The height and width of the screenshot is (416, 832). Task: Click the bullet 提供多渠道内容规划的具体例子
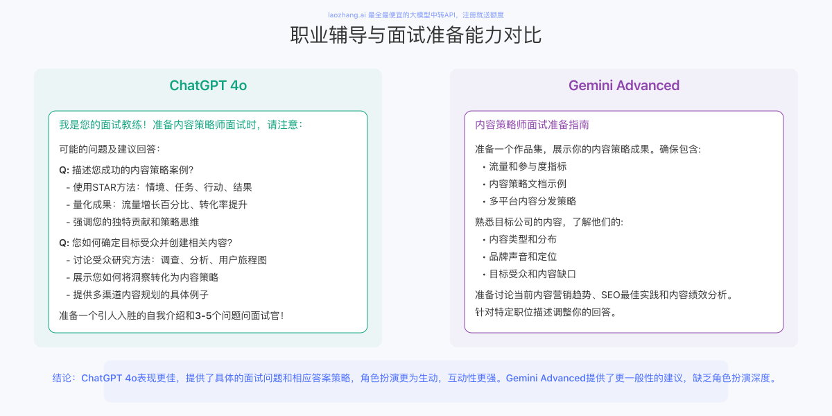pyautogui.click(x=137, y=295)
